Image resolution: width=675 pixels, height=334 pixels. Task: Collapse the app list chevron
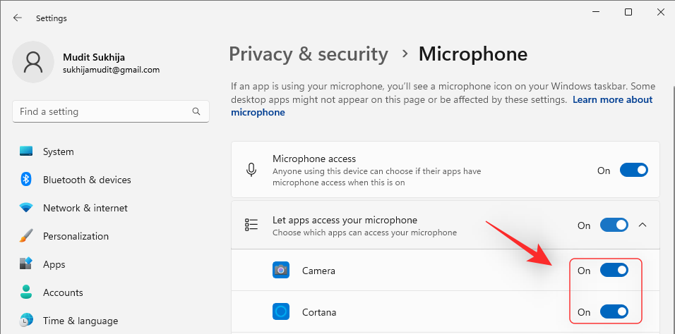(x=643, y=225)
